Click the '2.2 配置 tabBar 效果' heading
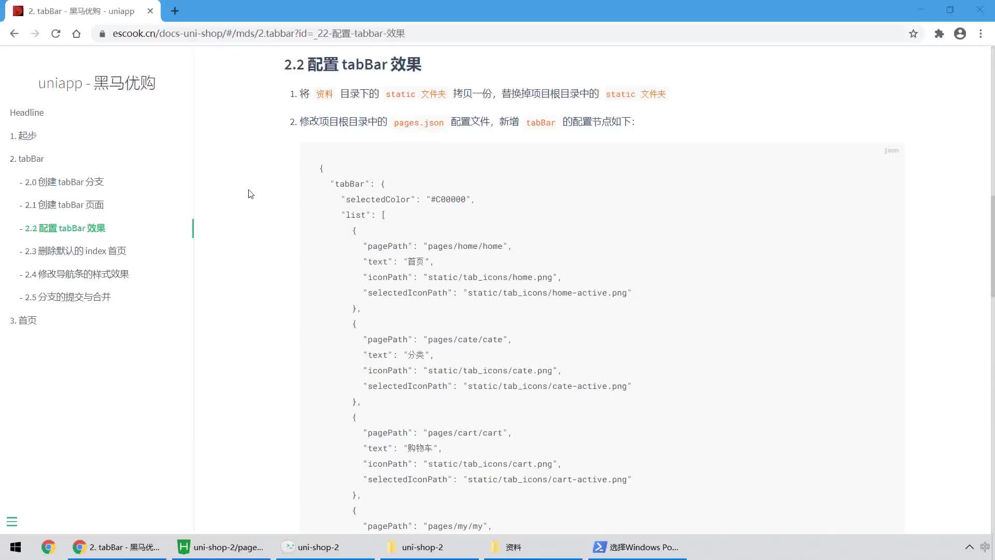 click(x=352, y=64)
